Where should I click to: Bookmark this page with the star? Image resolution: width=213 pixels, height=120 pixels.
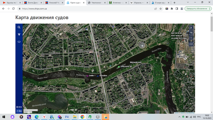click(160, 9)
